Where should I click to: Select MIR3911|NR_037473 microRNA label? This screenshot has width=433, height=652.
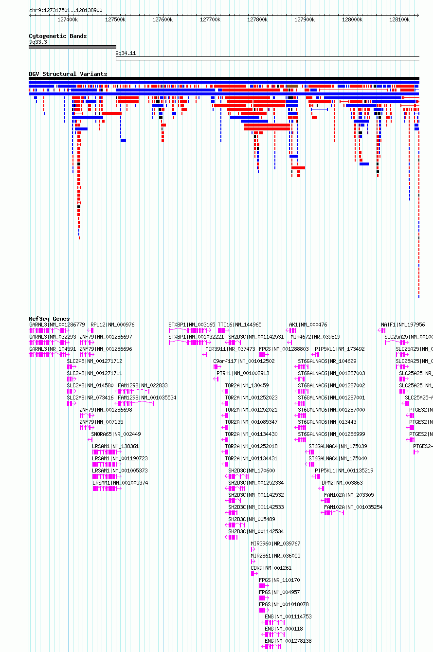click(x=231, y=349)
